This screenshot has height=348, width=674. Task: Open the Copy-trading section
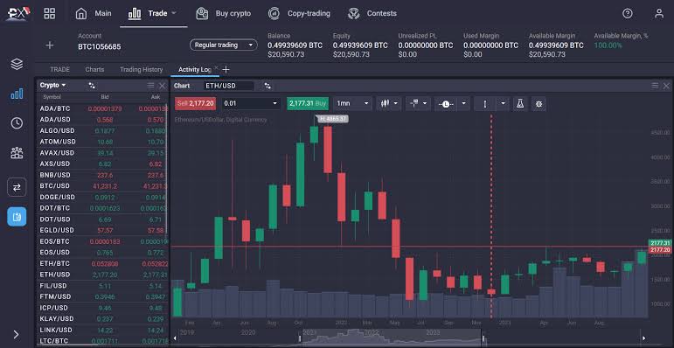coord(299,13)
